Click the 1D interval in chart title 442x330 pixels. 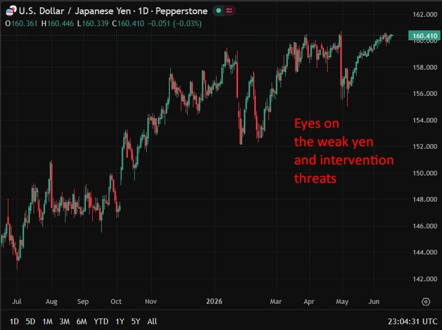click(143, 11)
